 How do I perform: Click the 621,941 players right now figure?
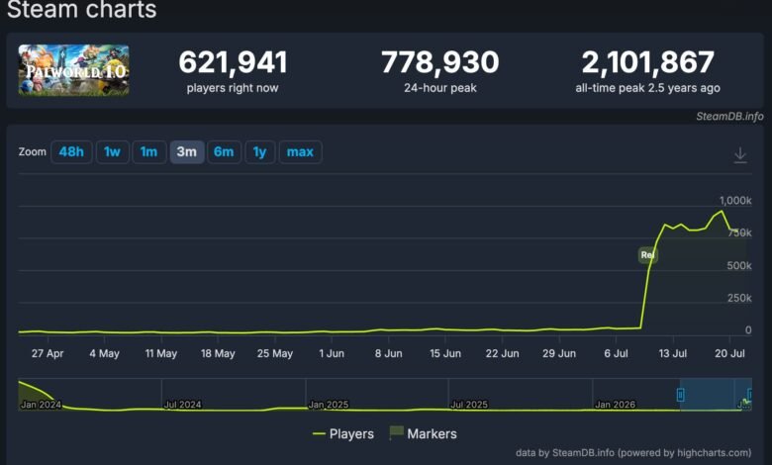pos(233,62)
